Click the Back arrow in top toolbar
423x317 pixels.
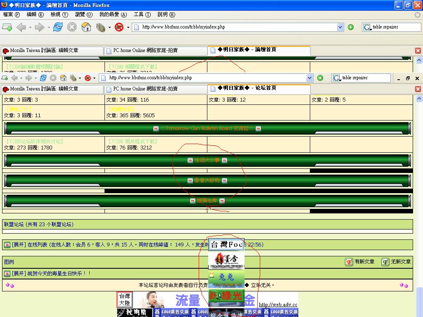point(21,27)
